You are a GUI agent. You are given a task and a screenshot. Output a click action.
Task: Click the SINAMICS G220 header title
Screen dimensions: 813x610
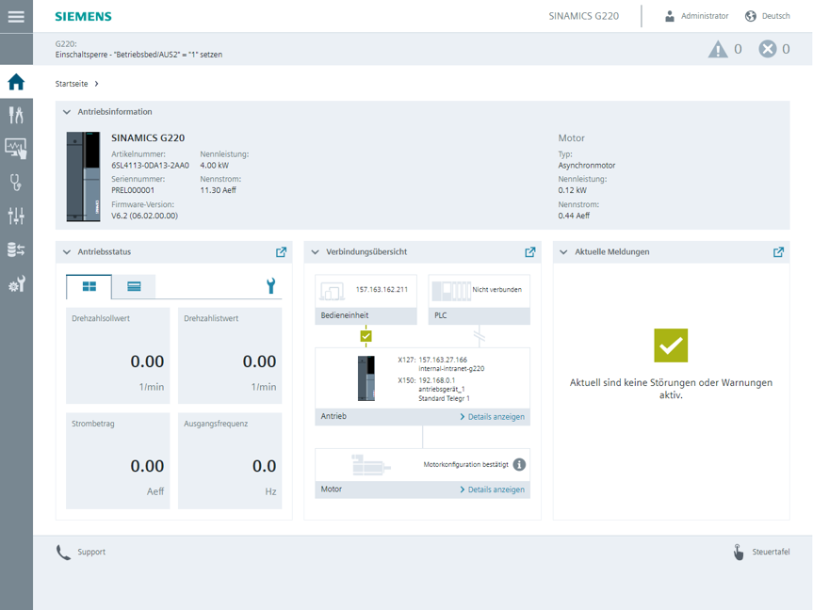pos(584,16)
